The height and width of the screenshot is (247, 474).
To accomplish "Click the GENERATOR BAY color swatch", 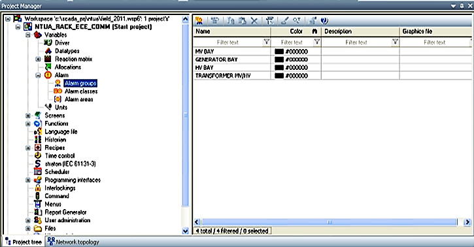I will point(279,59).
